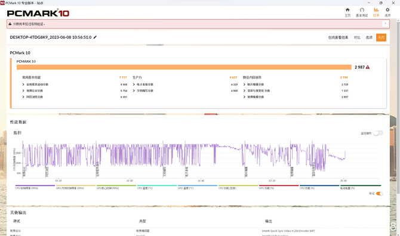This screenshot has width=400, height=236.
Task: Click the Compare (对比) button
Action: 357,38
